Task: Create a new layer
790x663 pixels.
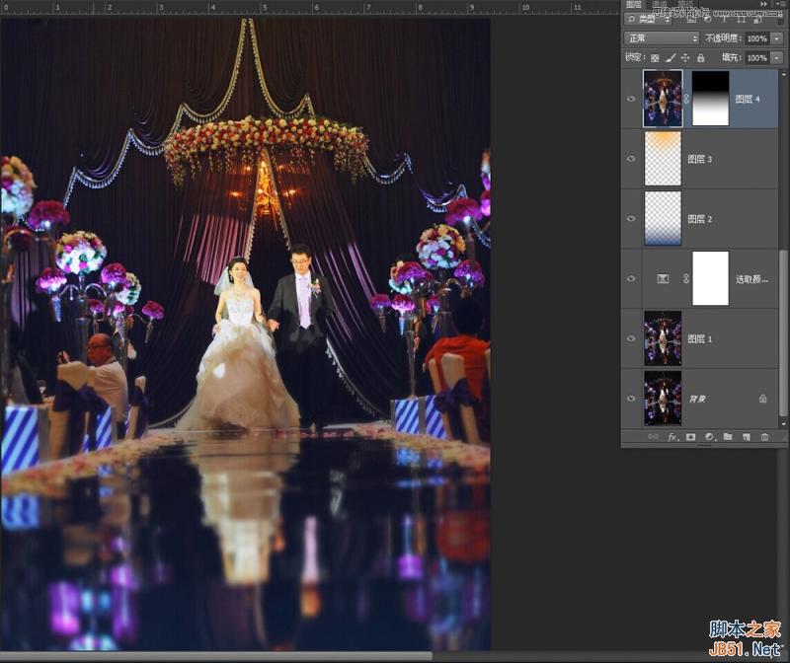Action: coord(747,437)
